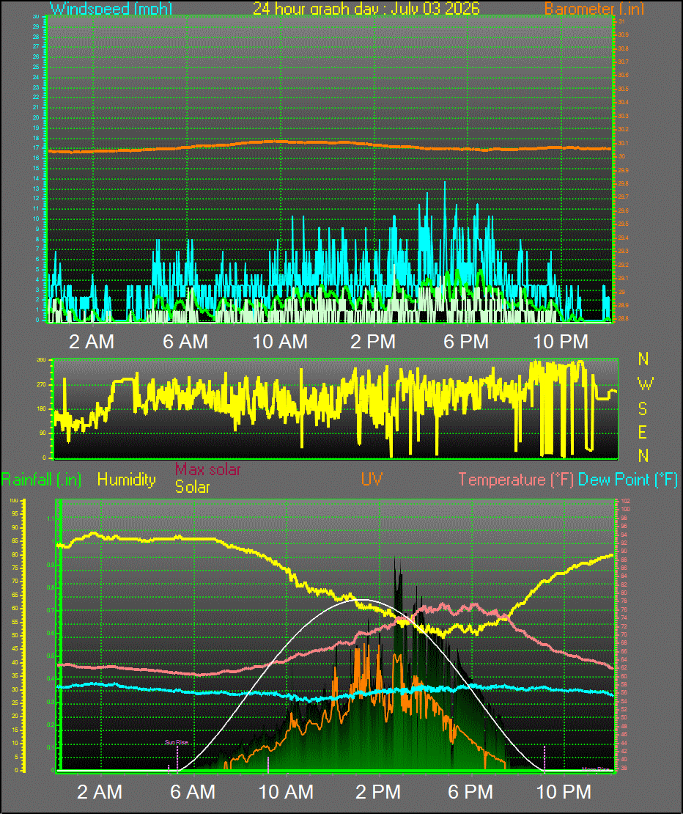Click the 'S' wind direction label
Viewport: 683px width, 814px height.
[643, 408]
